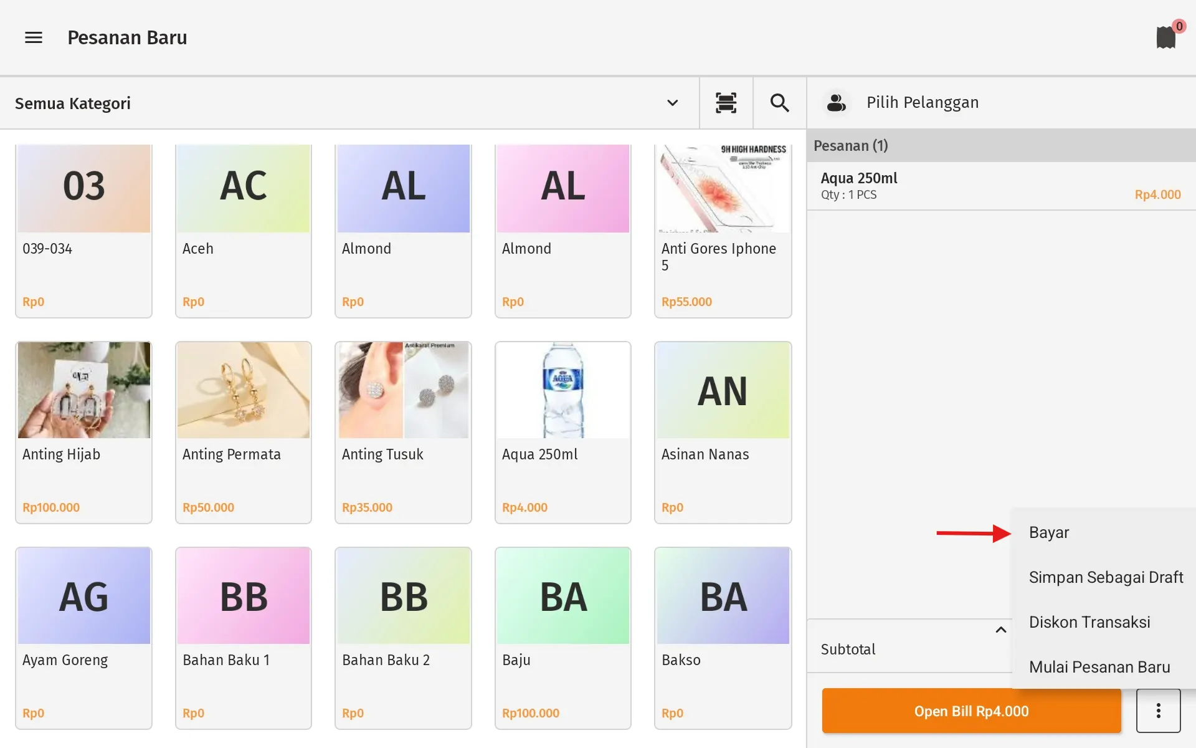Open the product search magnifier
1196x748 pixels.
(x=779, y=103)
